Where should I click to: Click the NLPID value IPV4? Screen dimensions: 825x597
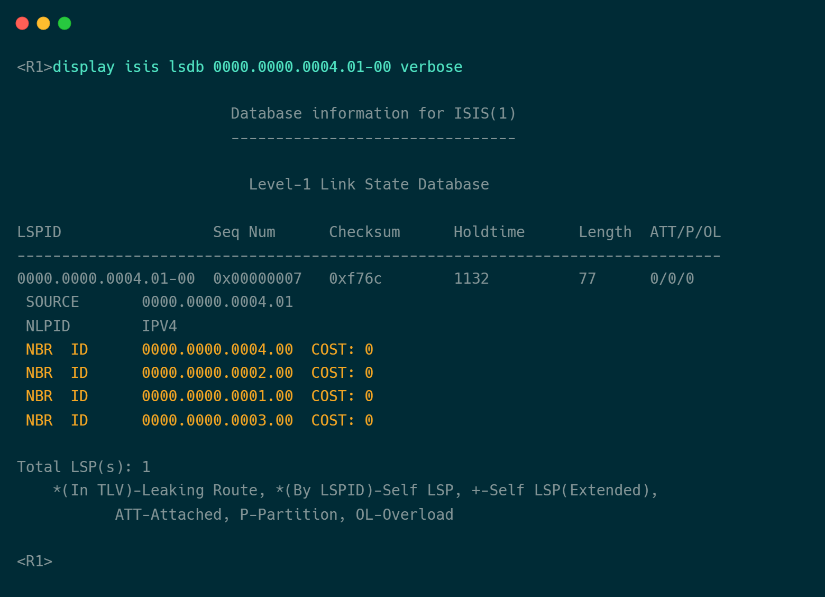(159, 326)
